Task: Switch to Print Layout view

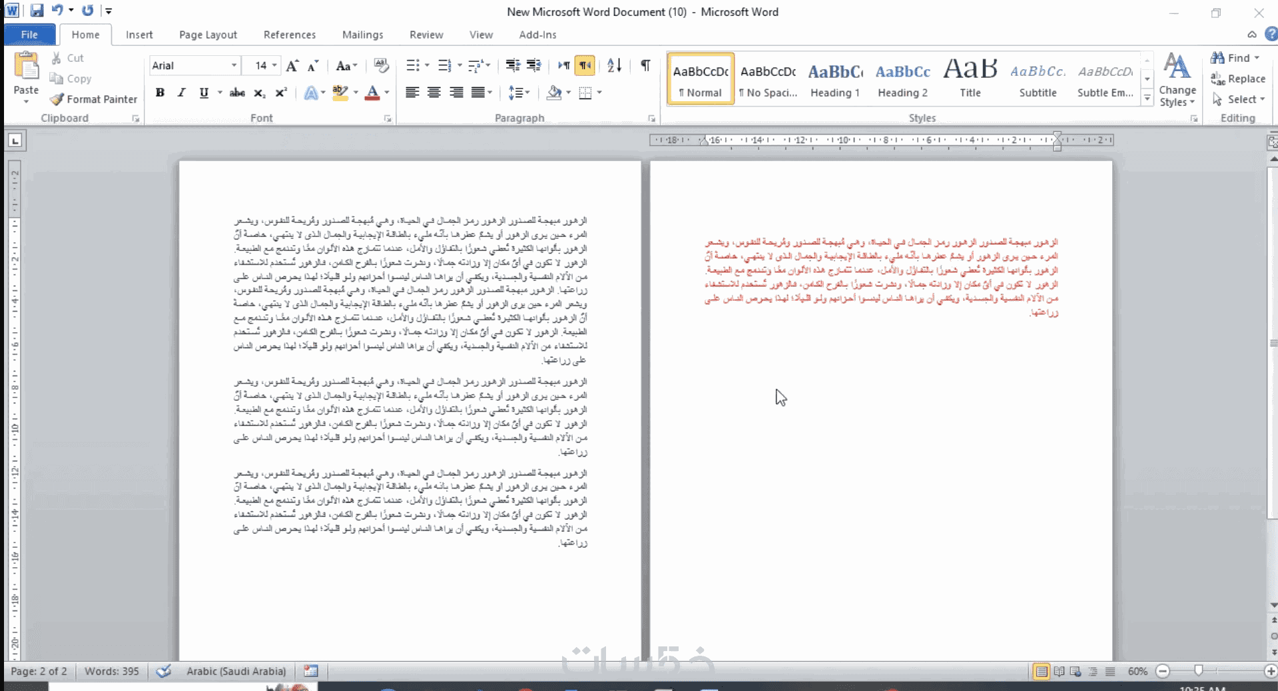Action: click(1041, 671)
